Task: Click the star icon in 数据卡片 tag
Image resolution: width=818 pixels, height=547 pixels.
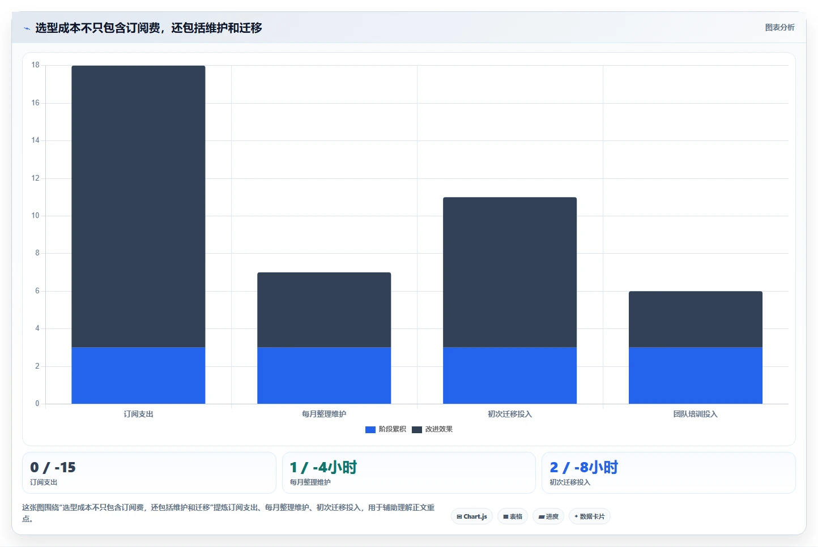Action: [576, 516]
